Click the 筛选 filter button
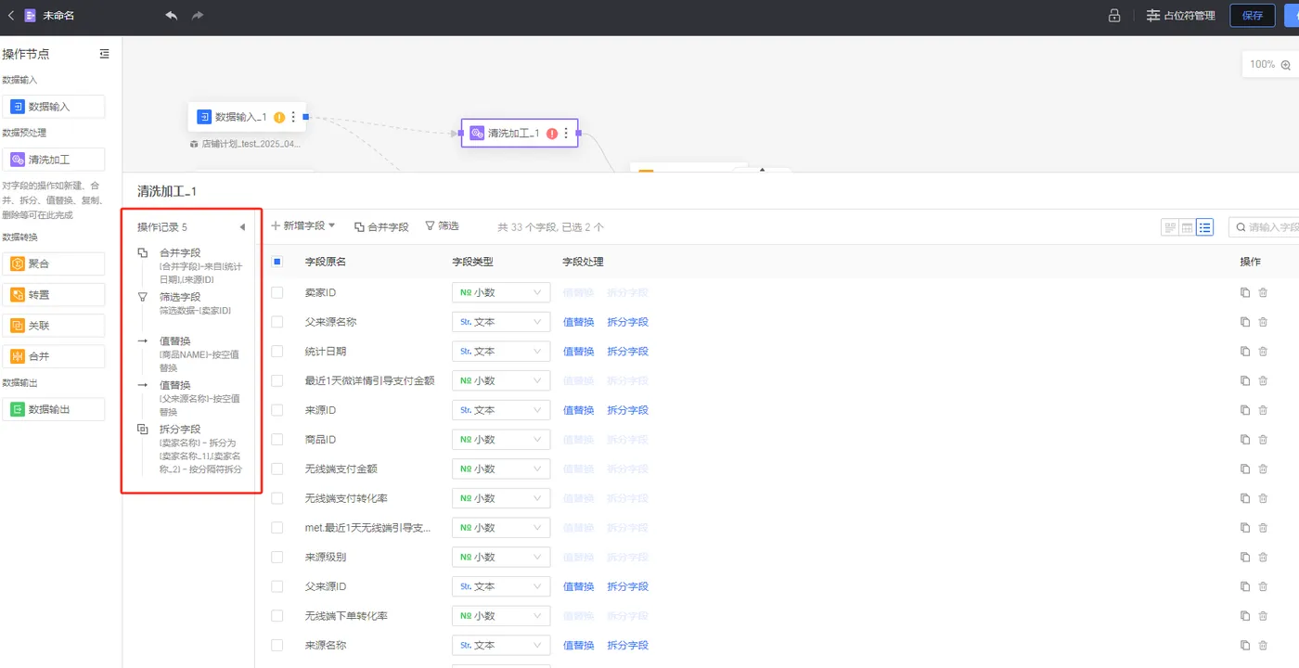Image resolution: width=1299 pixels, height=668 pixels. [442, 226]
